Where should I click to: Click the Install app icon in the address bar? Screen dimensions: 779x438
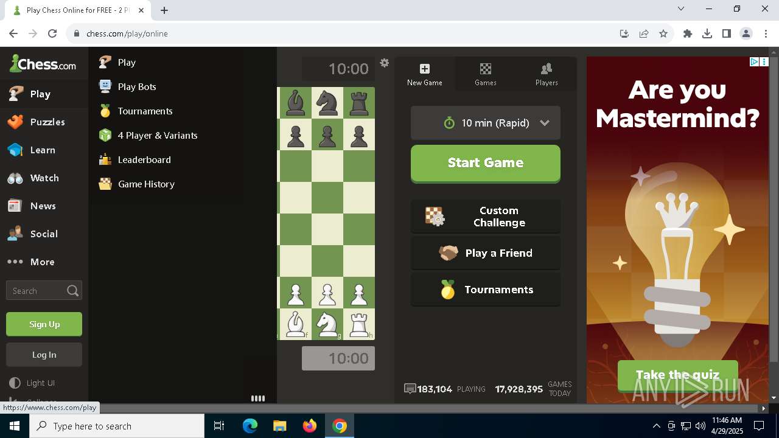click(624, 33)
